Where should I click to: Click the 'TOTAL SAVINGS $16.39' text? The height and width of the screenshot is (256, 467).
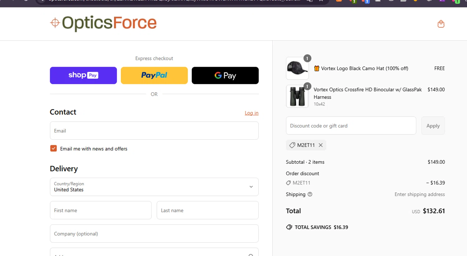coord(321,227)
